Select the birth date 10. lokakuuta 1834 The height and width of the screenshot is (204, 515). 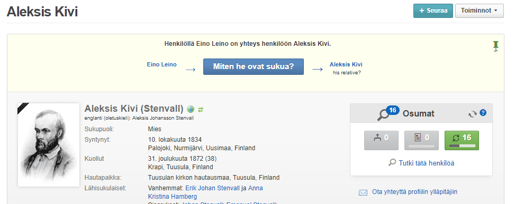click(x=175, y=140)
